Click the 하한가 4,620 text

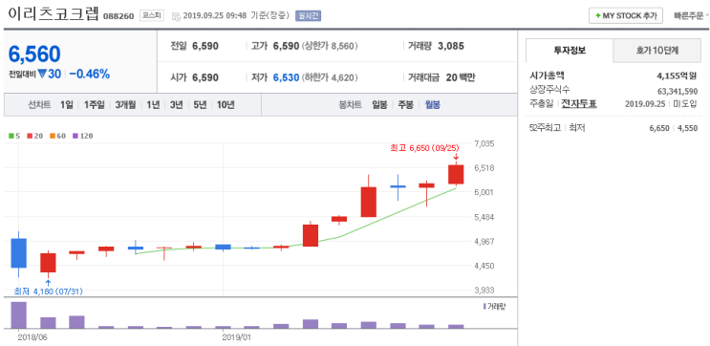point(330,77)
